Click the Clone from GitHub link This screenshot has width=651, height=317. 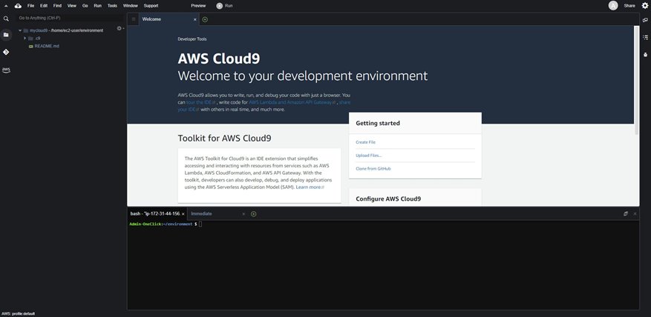[373, 169]
